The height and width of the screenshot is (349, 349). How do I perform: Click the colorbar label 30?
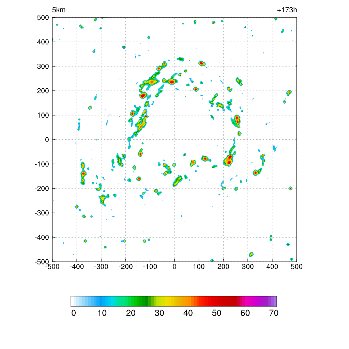click(160, 313)
